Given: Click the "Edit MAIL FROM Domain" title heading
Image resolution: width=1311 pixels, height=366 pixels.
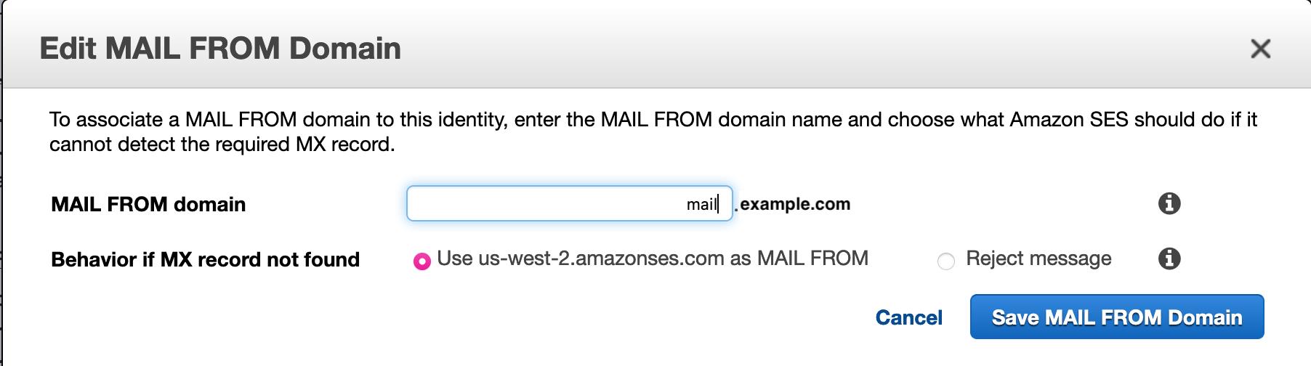Looking at the screenshot, I should point(220,49).
